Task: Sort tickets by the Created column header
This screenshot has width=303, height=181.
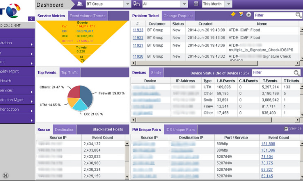Action: point(206,24)
